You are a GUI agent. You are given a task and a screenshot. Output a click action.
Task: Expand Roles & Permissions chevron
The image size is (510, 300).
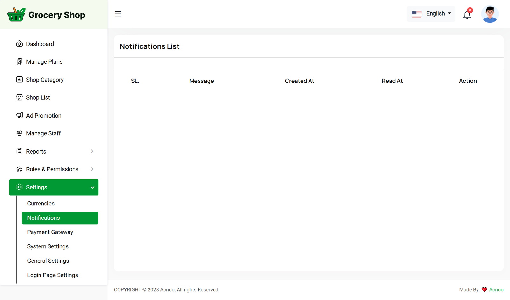click(92, 169)
